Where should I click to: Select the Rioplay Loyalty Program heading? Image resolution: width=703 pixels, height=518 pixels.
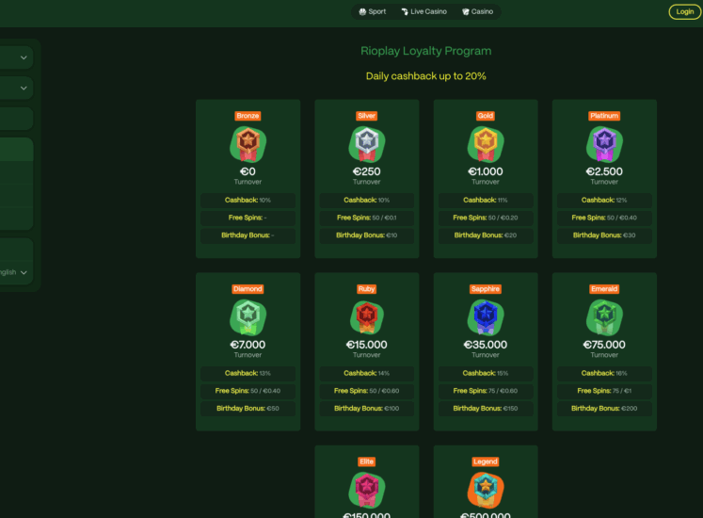coord(425,51)
